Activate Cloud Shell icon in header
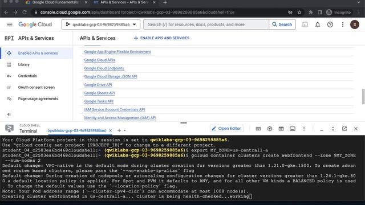 click(x=305, y=24)
